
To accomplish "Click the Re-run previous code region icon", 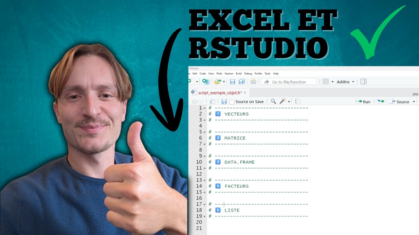I will (380, 102).
